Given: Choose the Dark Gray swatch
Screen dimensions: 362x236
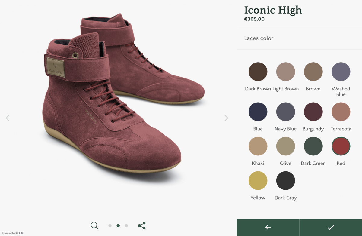Looking at the screenshot, I should point(285,181).
